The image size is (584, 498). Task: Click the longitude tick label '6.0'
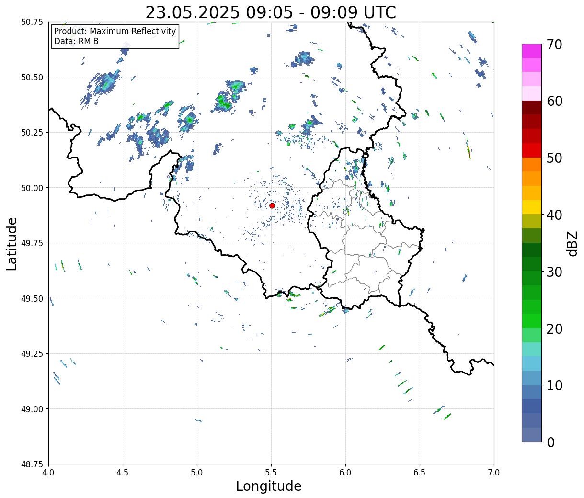345,473
